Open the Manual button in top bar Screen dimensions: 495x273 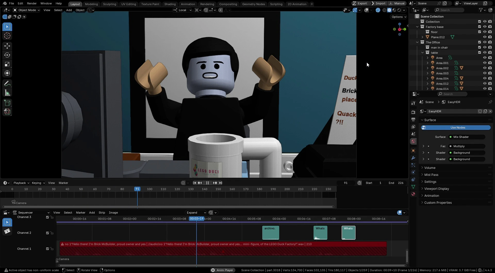(x=397, y=3)
